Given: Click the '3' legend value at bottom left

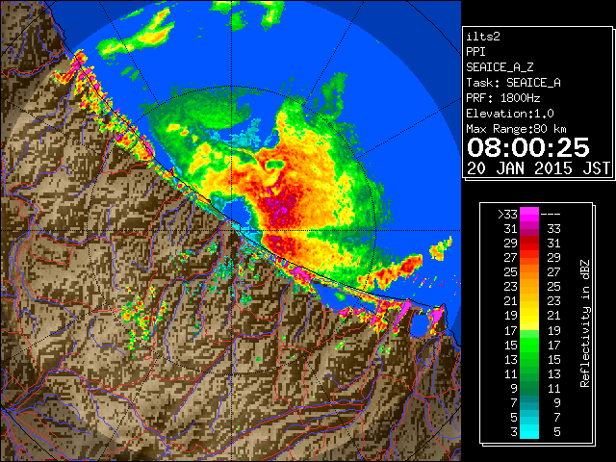Looking at the screenshot, I should click(514, 432).
